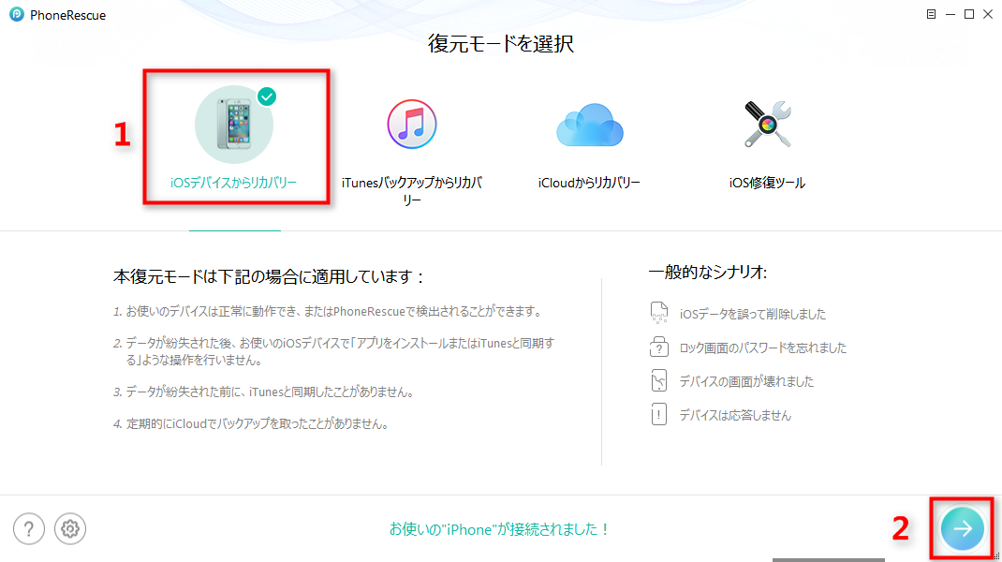Image resolution: width=1002 pixels, height=562 pixels.
Task: Click the broken device screen icon
Action: coord(659,380)
